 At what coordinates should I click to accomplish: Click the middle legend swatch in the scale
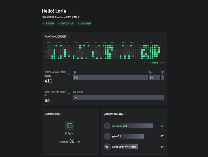tap(153, 62)
